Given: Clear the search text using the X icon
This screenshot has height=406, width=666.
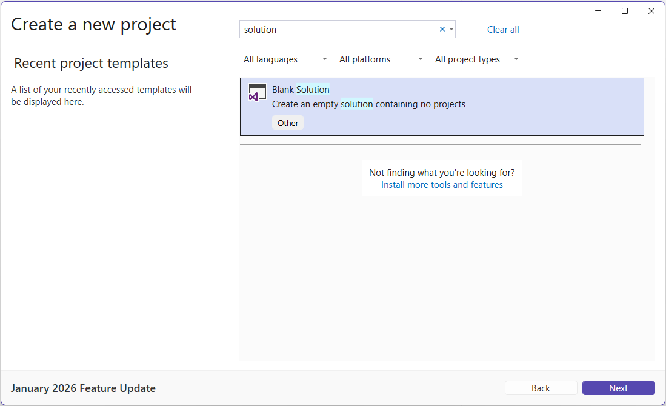Looking at the screenshot, I should tap(442, 28).
